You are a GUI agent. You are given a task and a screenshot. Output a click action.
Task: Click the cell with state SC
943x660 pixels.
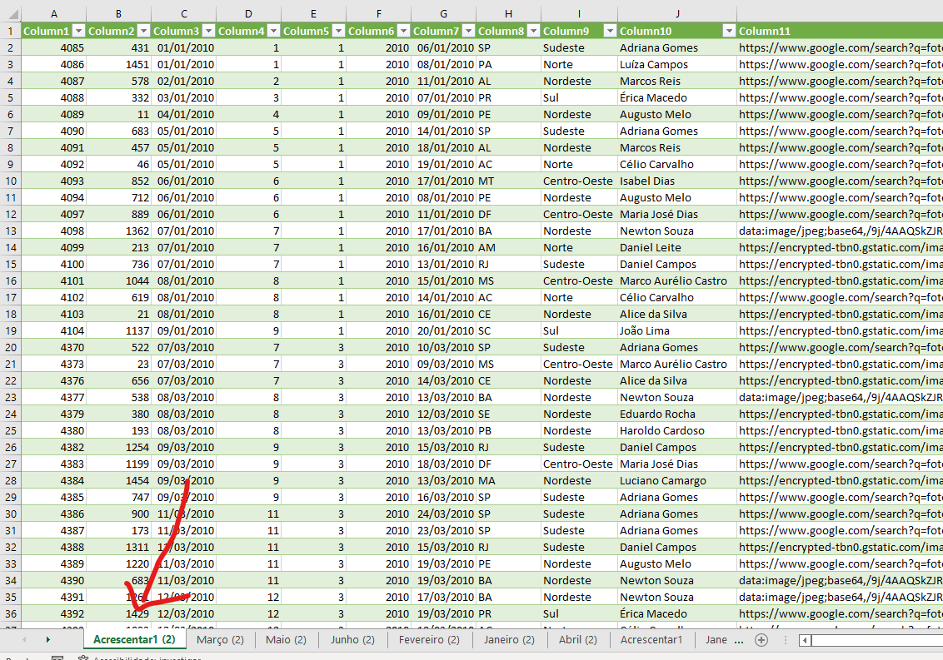point(508,330)
